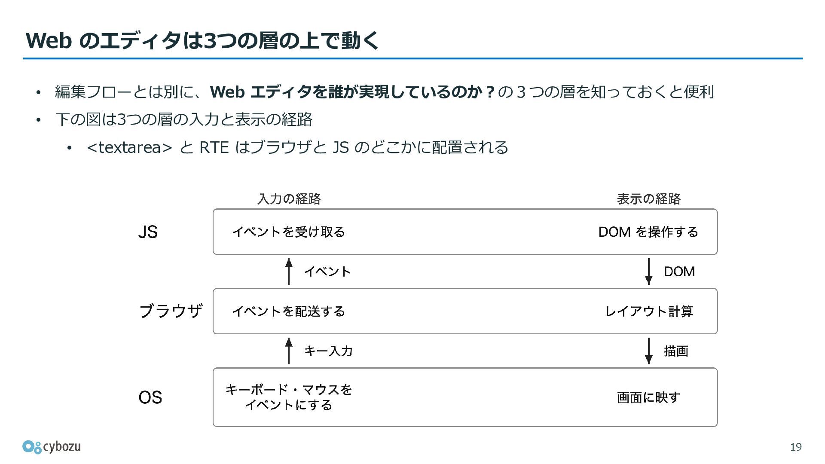The height and width of the screenshot is (464, 825).
Task: Select the JS layer label
Action: click(148, 232)
